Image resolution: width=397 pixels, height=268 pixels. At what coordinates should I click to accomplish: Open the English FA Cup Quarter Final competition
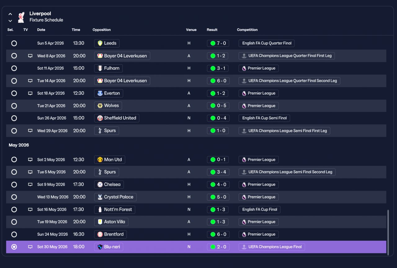click(x=267, y=43)
